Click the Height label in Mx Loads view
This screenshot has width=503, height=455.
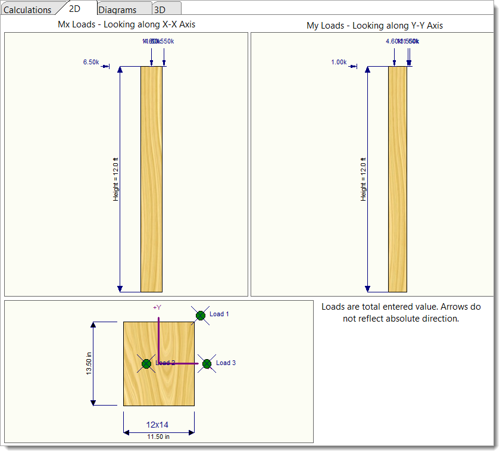115,179
